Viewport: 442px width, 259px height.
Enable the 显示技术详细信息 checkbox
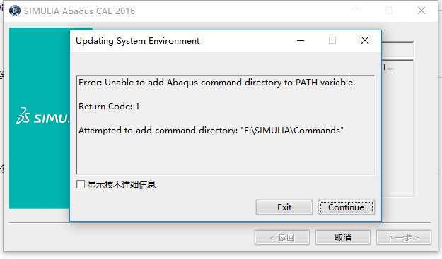(81, 184)
